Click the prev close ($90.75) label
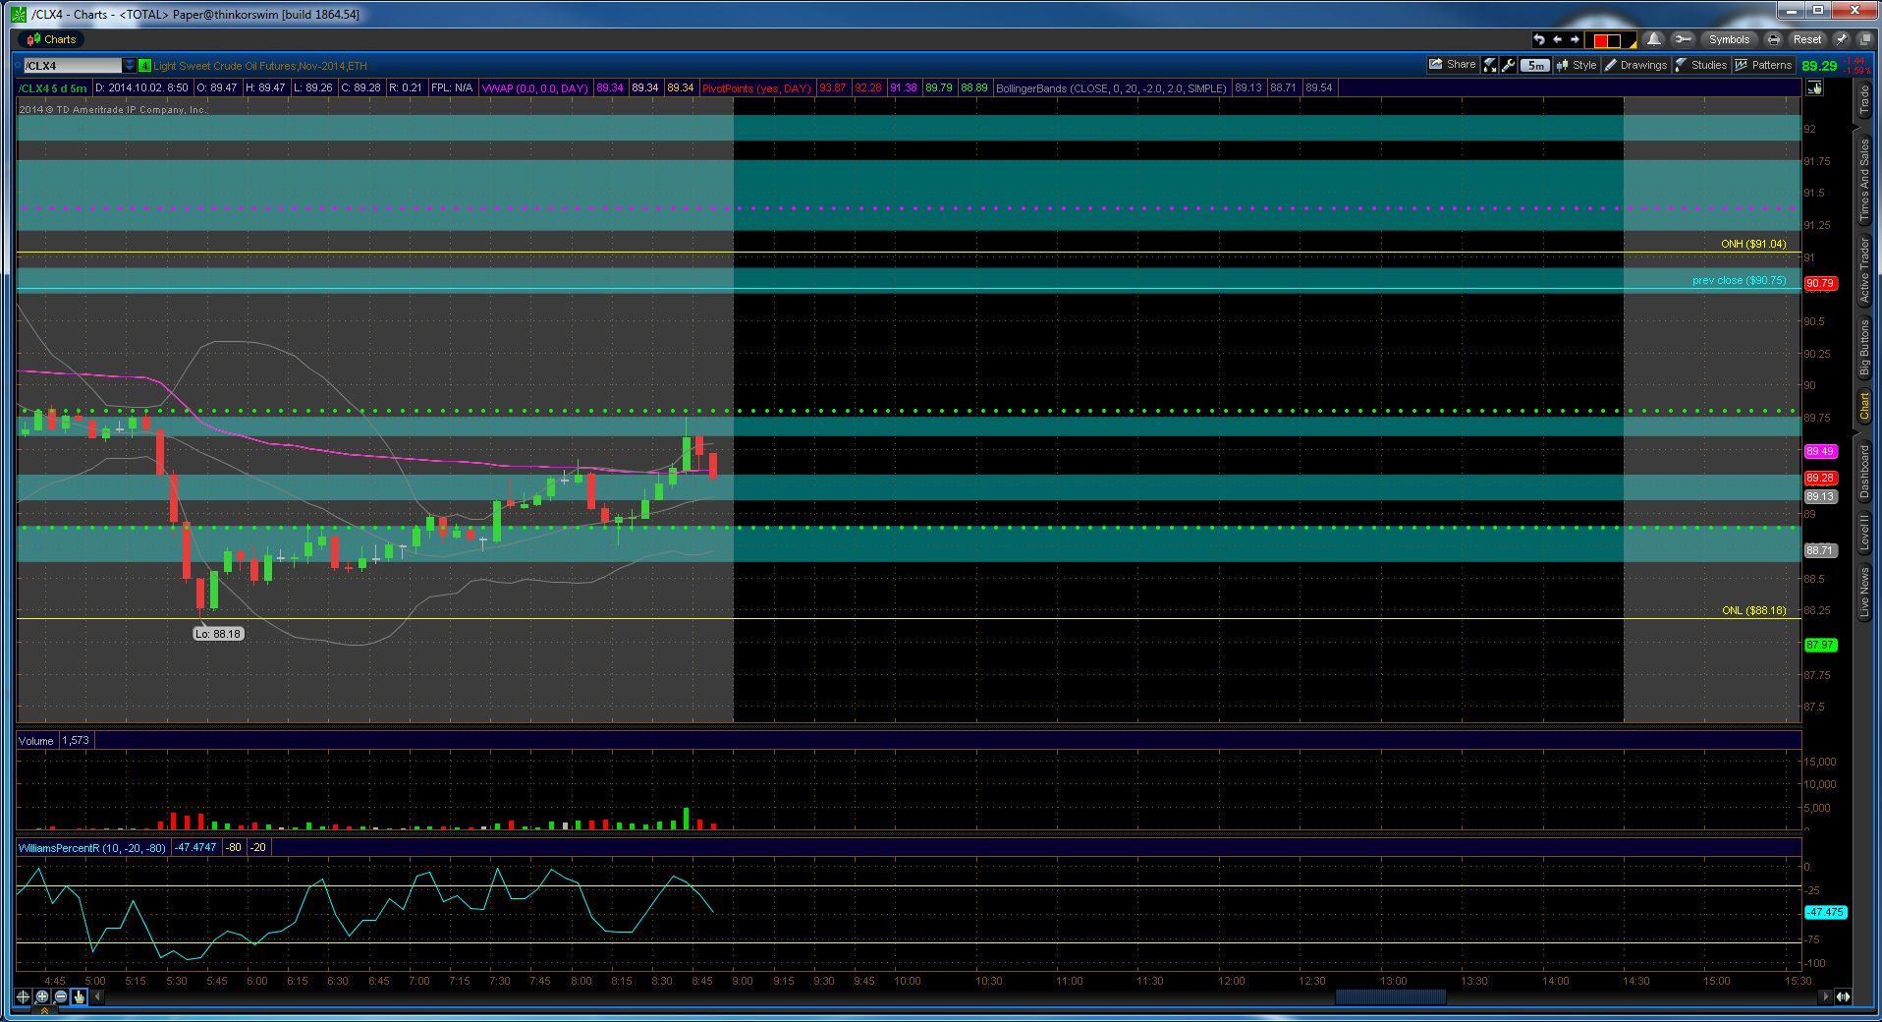The image size is (1882, 1022). (1740, 280)
